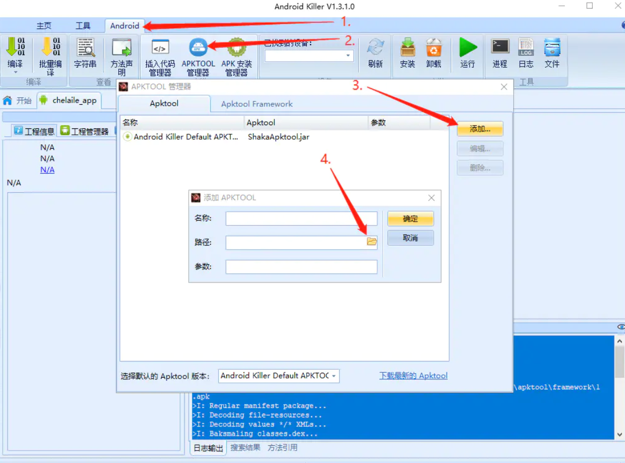Switch to Apktool Framework tab

point(257,104)
